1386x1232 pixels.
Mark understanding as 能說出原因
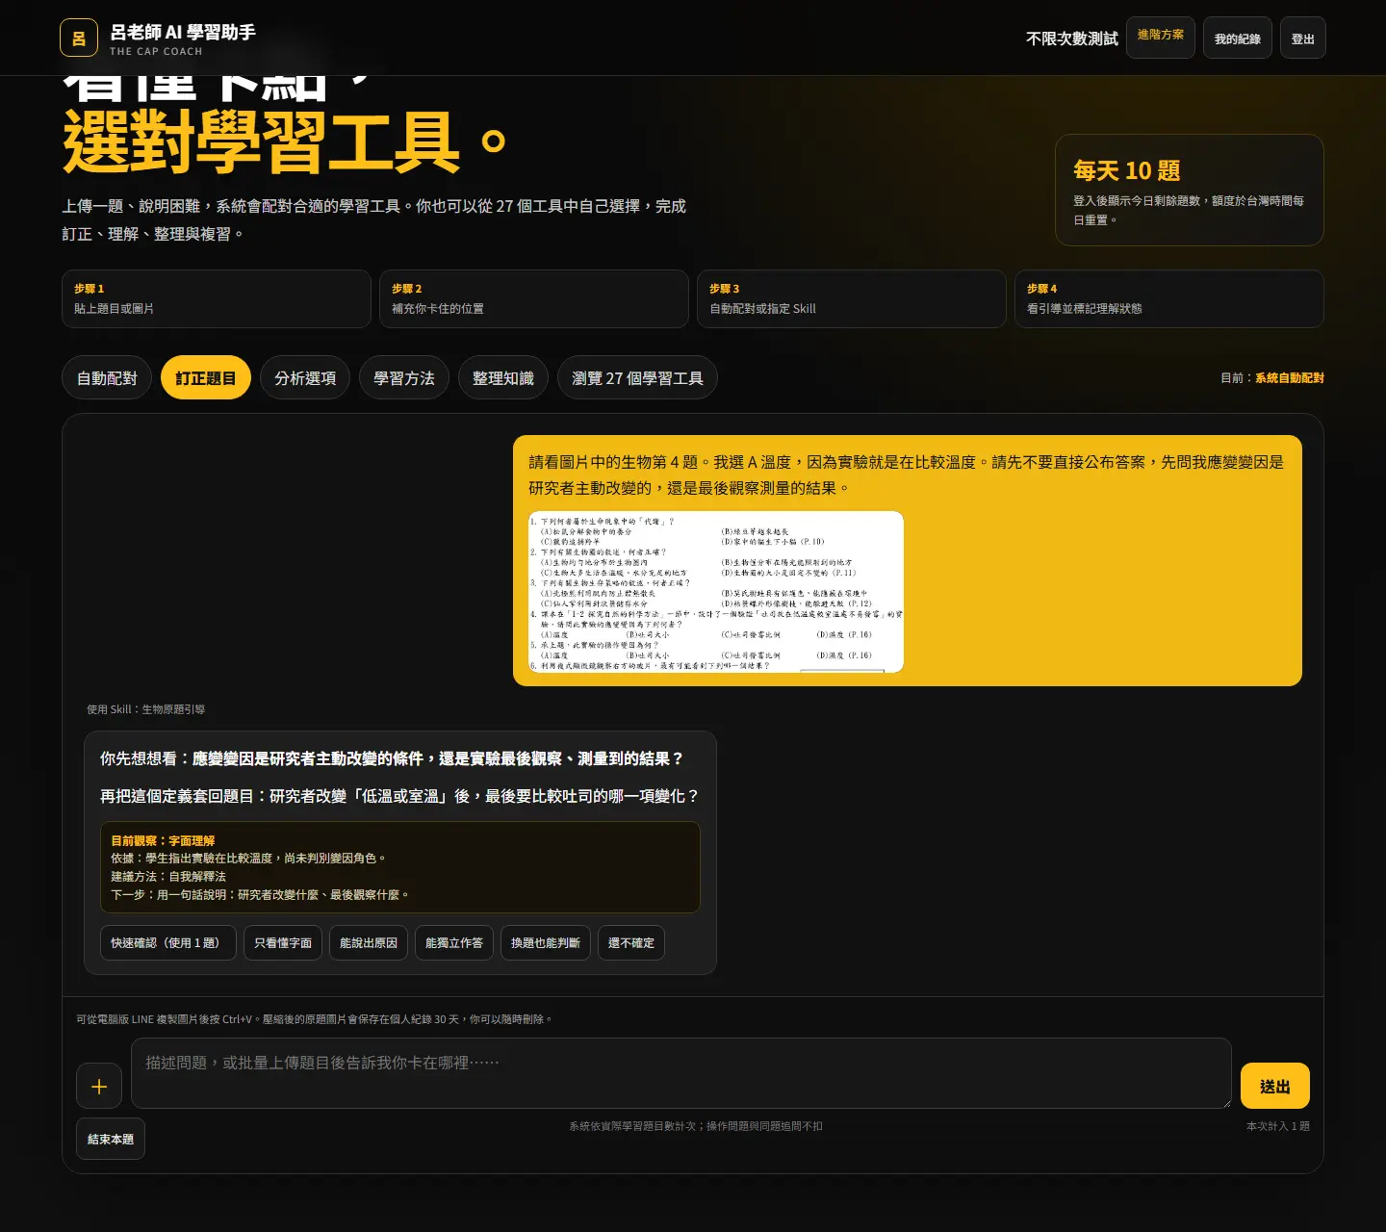(x=369, y=943)
